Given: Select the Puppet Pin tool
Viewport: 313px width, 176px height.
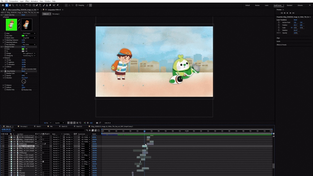Looking at the screenshot, I should pyautogui.click(x=58, y=6).
